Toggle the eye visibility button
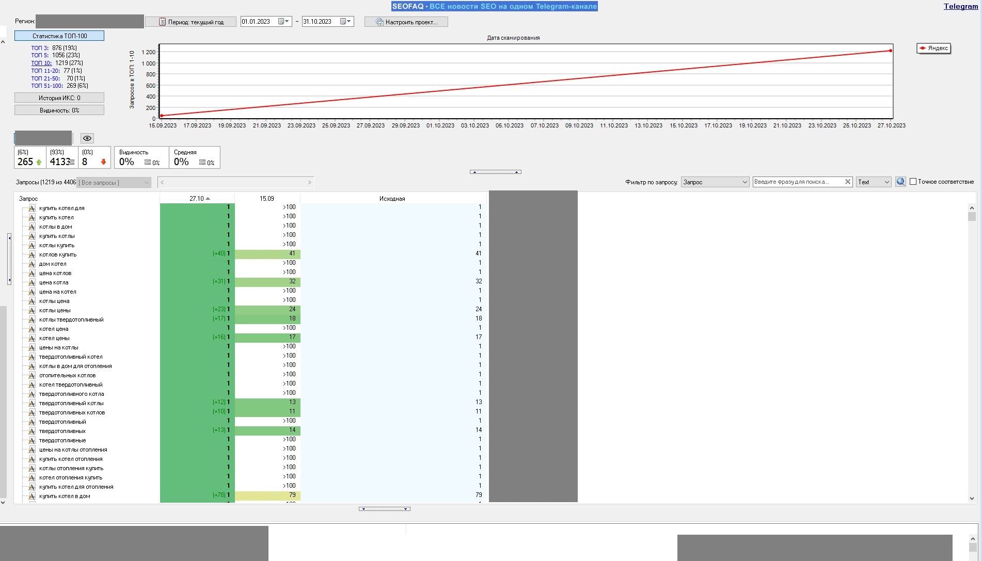Image resolution: width=982 pixels, height=561 pixels. pos(87,138)
